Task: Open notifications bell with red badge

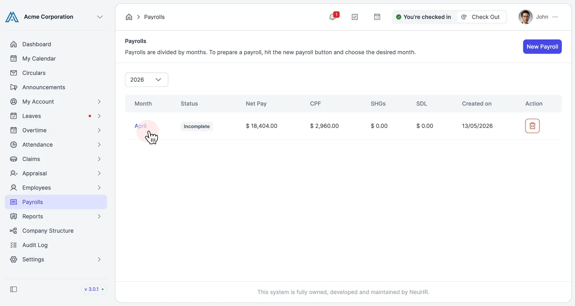Action: [x=333, y=17]
